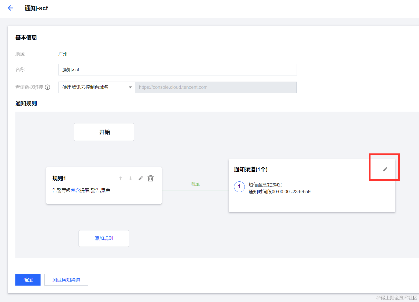Viewport: 419px width, 302px height.
Task: Click the move-up arrow on 规则1 card
Action: [120, 178]
